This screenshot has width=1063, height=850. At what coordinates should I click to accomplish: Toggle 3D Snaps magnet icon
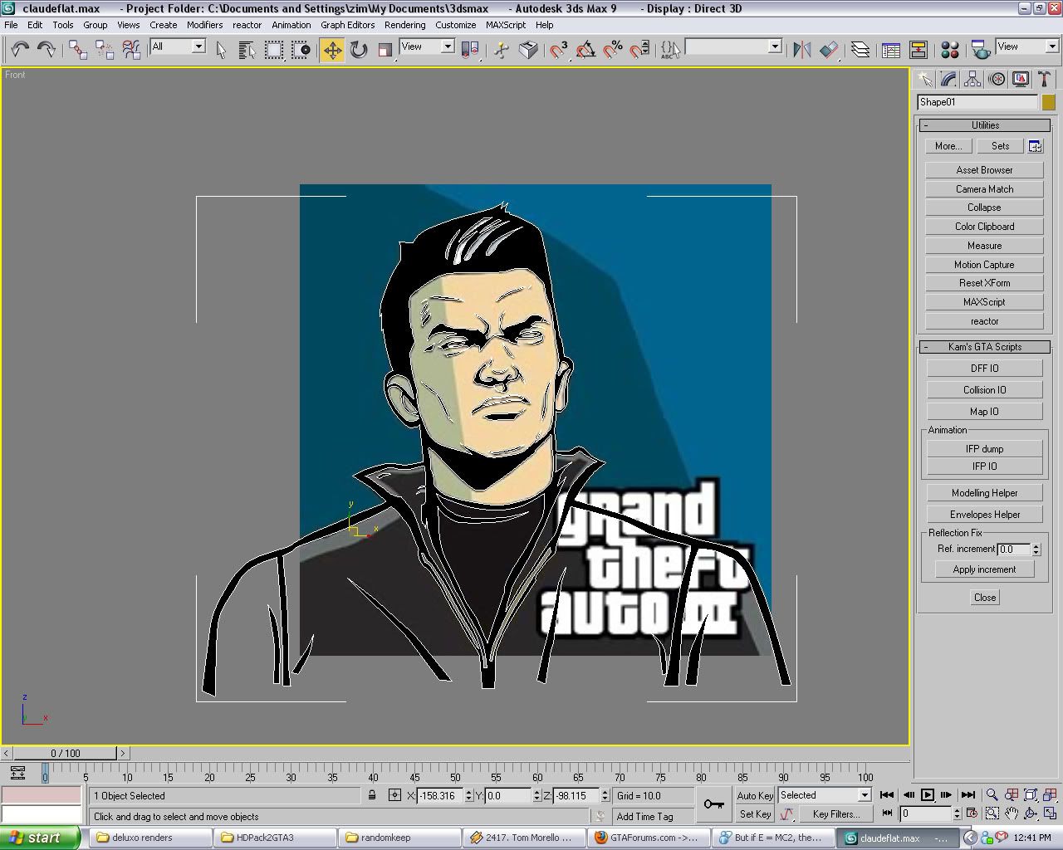[x=559, y=50]
